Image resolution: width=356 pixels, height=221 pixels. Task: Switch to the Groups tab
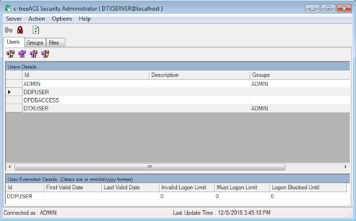click(34, 43)
